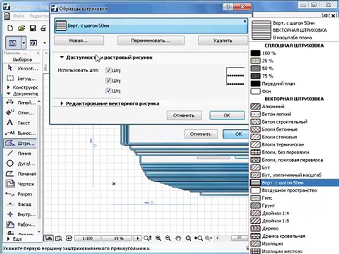Select Дранка кровельная in the fill list

pos(294,236)
